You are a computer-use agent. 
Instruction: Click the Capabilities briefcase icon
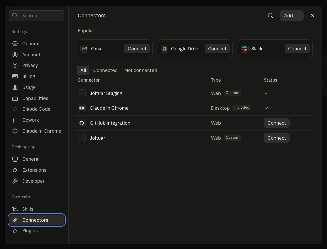[15, 98]
